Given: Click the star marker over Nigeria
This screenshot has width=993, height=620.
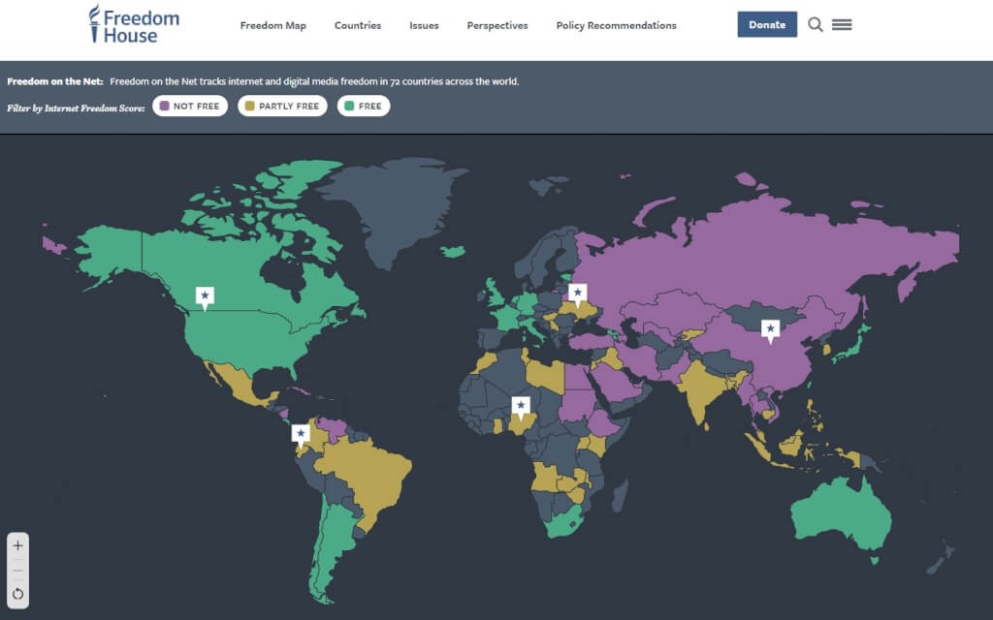Looking at the screenshot, I should tap(521, 406).
